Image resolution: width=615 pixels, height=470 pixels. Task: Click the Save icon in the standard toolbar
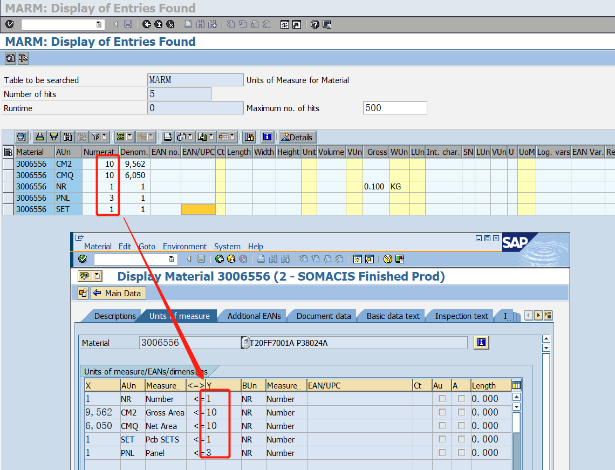pyautogui.click(x=127, y=24)
